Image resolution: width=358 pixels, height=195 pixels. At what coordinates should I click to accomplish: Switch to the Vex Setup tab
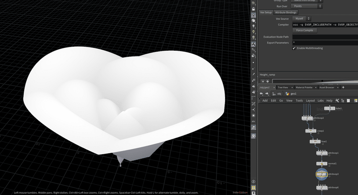tap(266, 13)
